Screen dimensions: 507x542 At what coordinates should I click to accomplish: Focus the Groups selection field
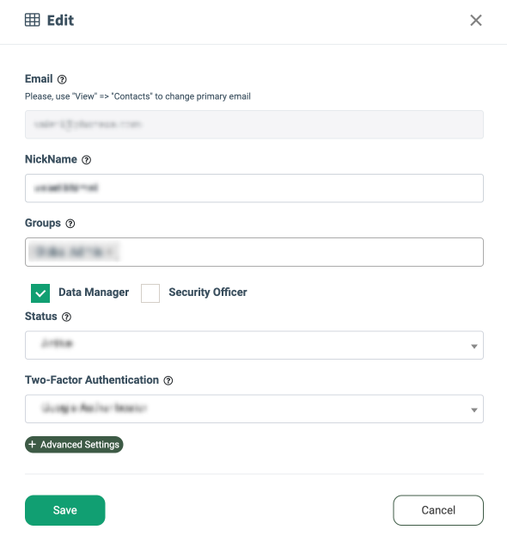click(254, 252)
